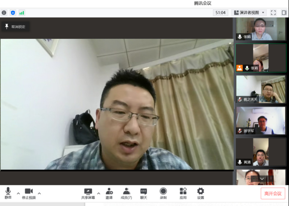Toggle the participant sidebar panel icon
The height and width of the screenshot is (206, 289).
coord(284,13)
